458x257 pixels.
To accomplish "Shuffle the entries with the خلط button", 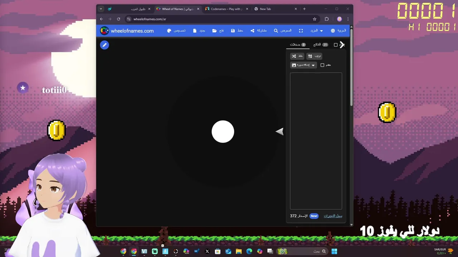I will click(x=297, y=56).
